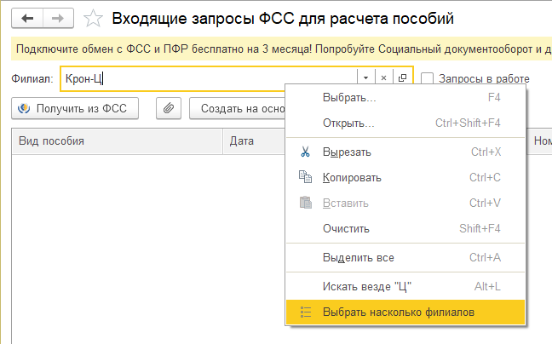This screenshot has height=344, width=552.
Task: Click the Создать на основании button
Action: [237, 108]
